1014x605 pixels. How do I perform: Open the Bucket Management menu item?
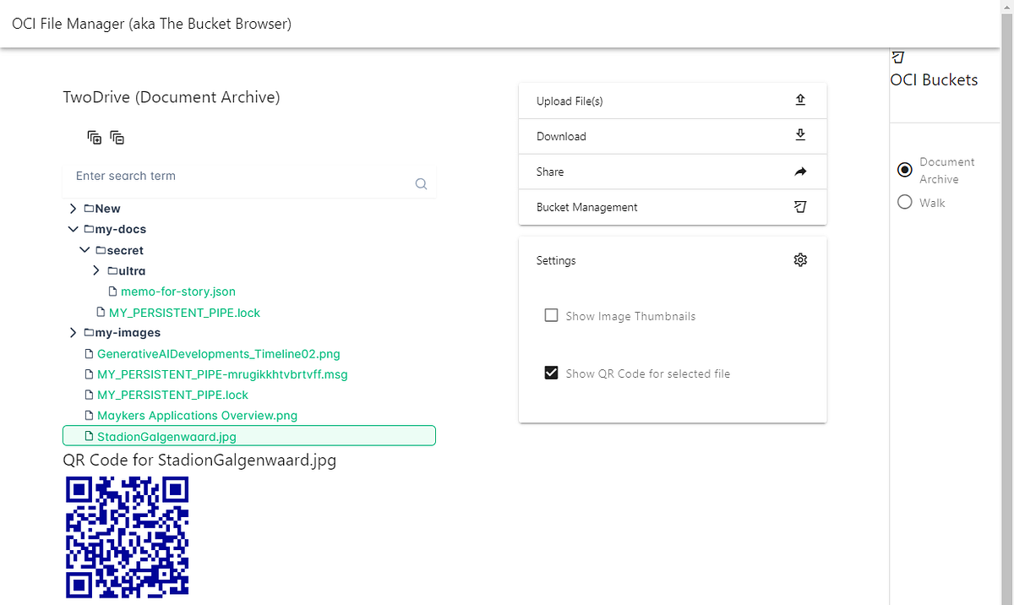[x=587, y=207]
